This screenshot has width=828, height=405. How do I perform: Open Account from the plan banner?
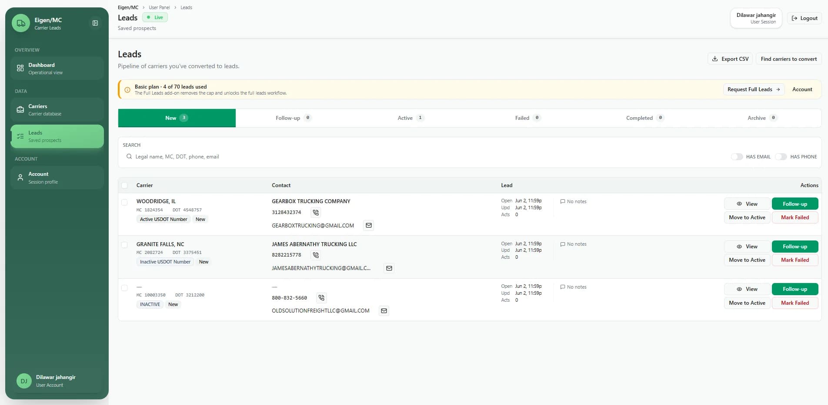point(802,89)
